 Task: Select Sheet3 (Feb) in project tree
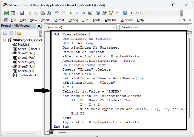point(27,58)
